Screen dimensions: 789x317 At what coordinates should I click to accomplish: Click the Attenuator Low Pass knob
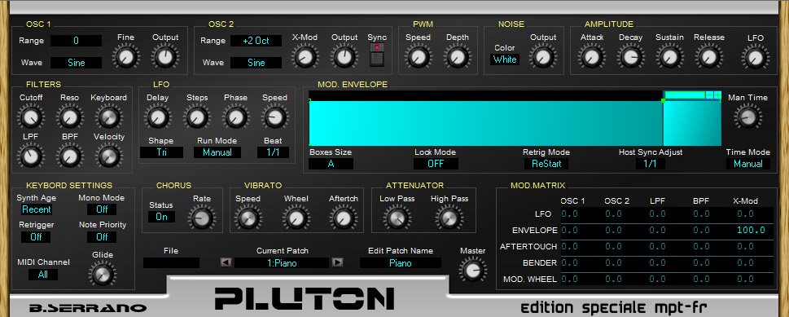coord(397,218)
